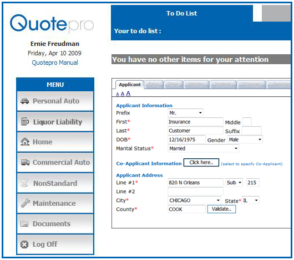Click the wrench Maintenance icon
Screen dimensions: 294x260
coord(25,203)
